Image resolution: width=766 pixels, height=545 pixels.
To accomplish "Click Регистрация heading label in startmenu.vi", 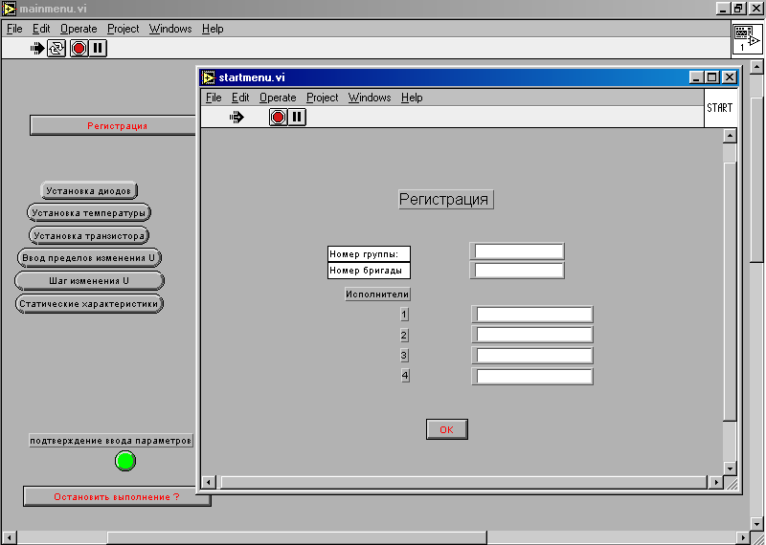I will 446,200.
